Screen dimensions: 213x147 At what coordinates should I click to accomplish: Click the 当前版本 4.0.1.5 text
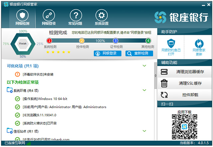pyautogui.click(x=194, y=143)
